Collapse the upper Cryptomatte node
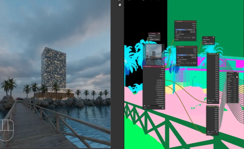244x149 pixels. (176, 21)
